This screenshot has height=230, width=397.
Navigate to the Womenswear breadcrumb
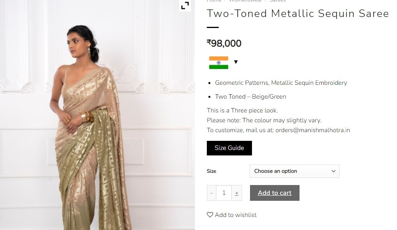(x=245, y=1)
